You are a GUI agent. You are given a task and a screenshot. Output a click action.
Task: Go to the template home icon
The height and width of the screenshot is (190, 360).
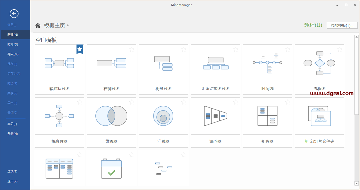38,25
